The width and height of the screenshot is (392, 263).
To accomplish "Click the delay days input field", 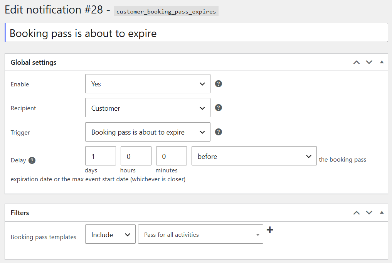I will [101, 156].
